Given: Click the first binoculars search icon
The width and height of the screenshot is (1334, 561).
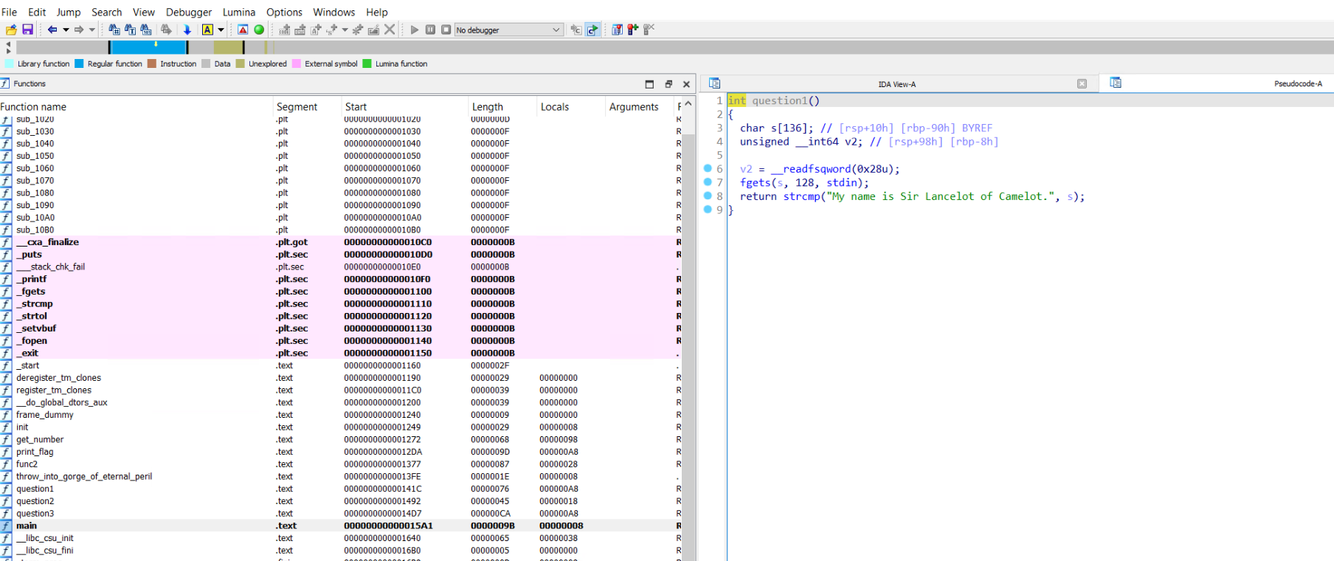Looking at the screenshot, I should tap(114, 30).
